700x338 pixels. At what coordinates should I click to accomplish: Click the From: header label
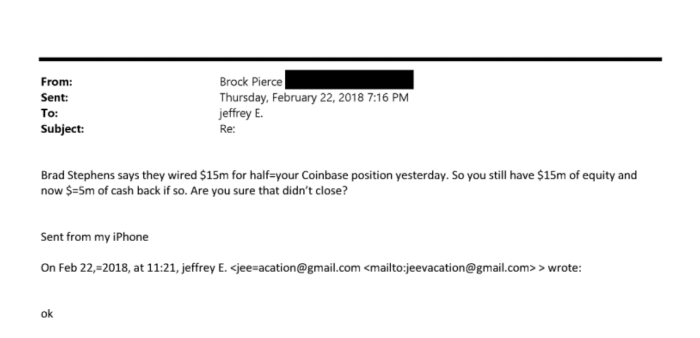[x=56, y=82]
